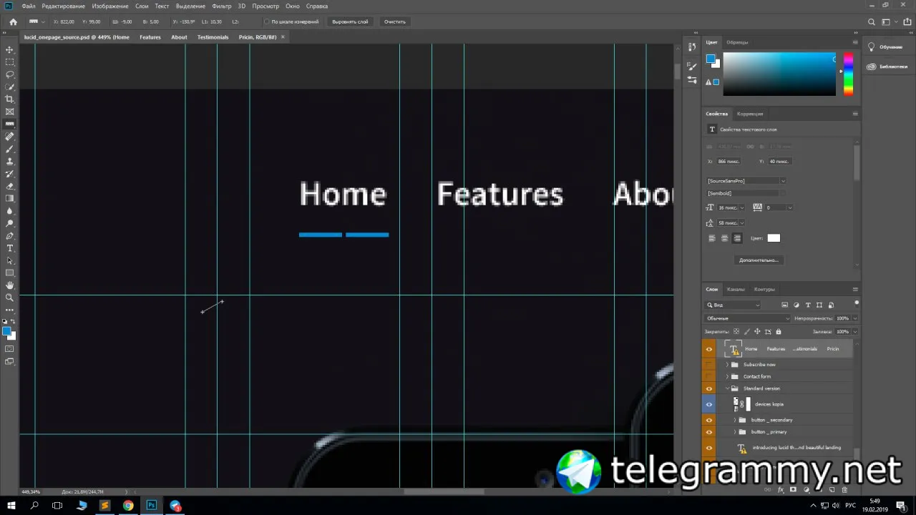Viewport: 916px width, 515px height.
Task: Open the search icon at top right
Action: coord(870,22)
